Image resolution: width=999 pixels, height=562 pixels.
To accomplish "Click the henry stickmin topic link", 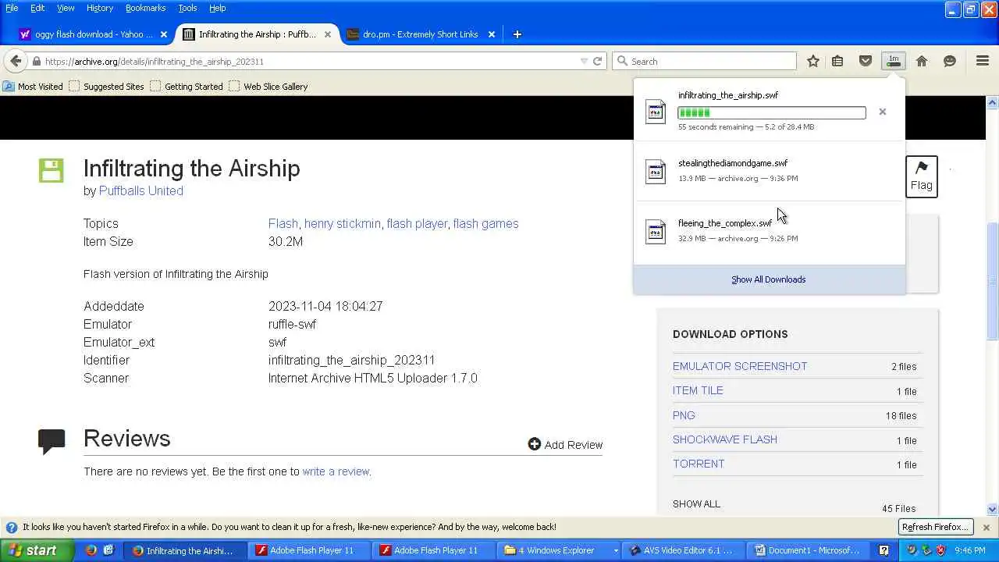I will tap(343, 223).
